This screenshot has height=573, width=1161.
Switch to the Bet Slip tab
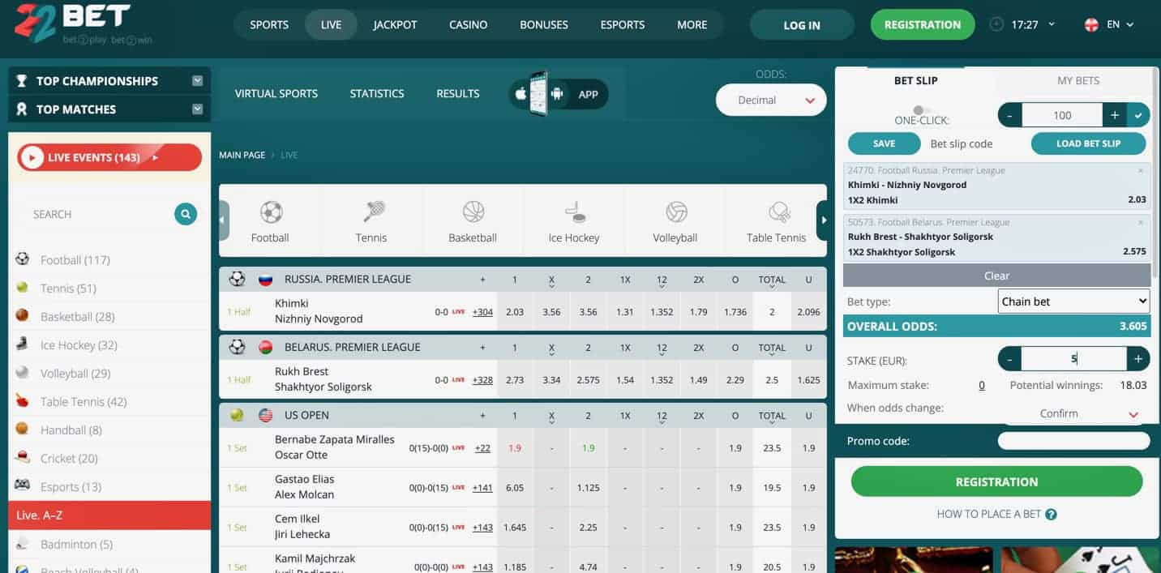(x=915, y=80)
